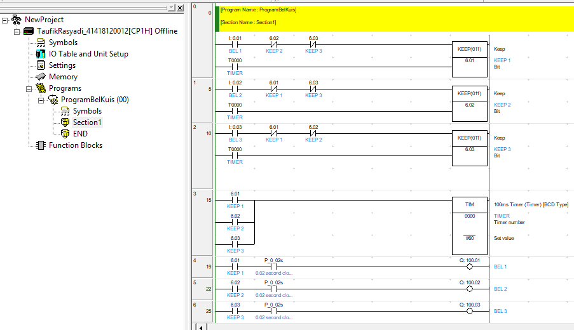This screenshot has width=574, height=330.
Task: Click the #60 set value operand
Action: tap(470, 238)
